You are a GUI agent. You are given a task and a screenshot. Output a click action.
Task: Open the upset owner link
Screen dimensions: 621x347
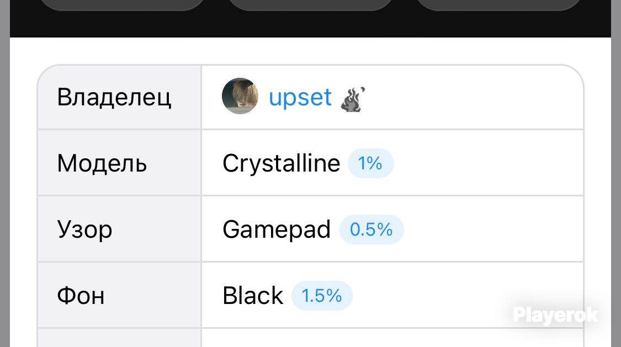(300, 97)
